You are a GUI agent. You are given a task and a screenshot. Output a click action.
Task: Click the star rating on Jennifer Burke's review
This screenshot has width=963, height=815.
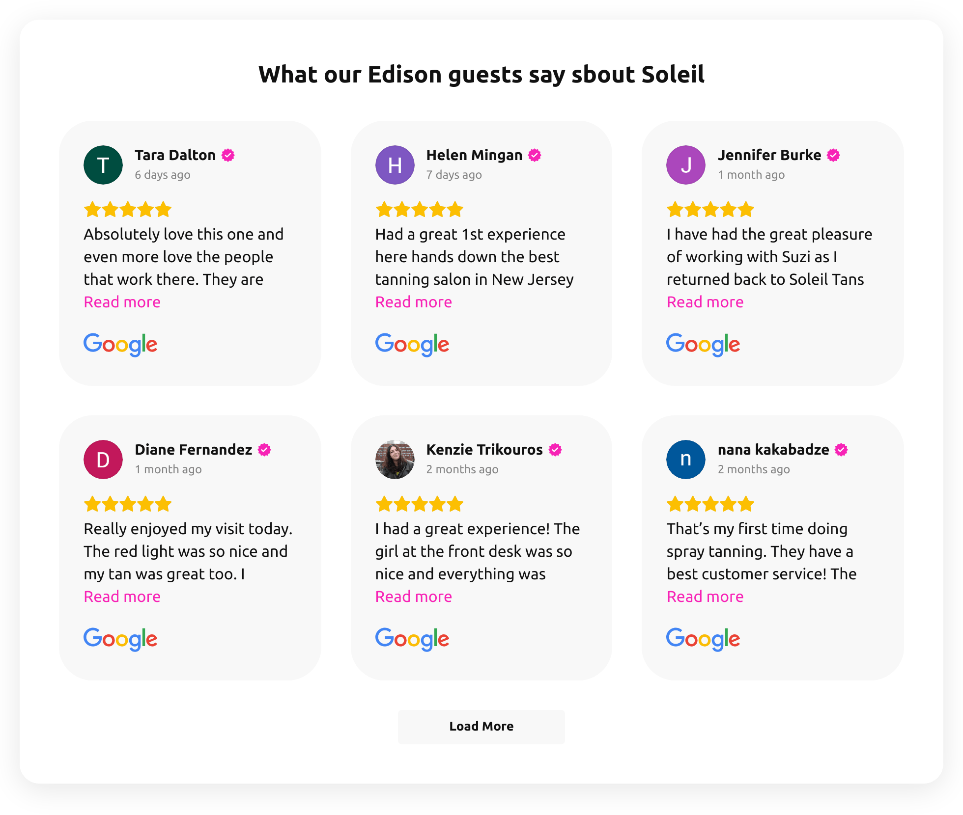click(x=709, y=209)
